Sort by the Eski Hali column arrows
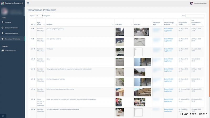The image size is (210, 118). point(132,24)
